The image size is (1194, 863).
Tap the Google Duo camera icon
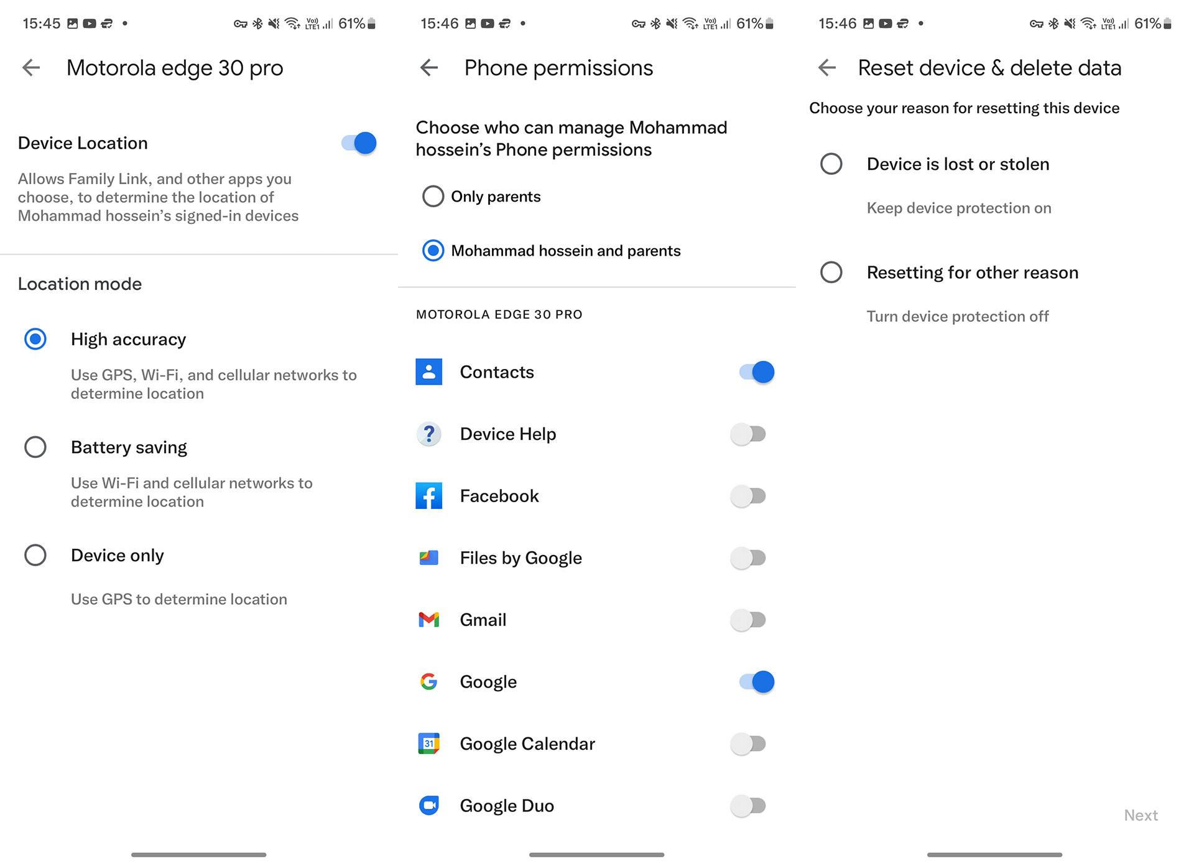[429, 806]
